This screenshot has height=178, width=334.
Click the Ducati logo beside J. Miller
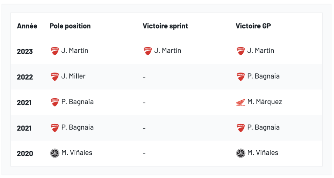click(55, 77)
